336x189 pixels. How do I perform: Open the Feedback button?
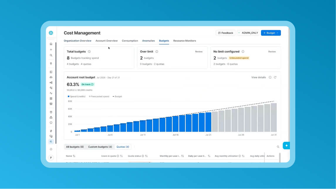[x=225, y=33]
